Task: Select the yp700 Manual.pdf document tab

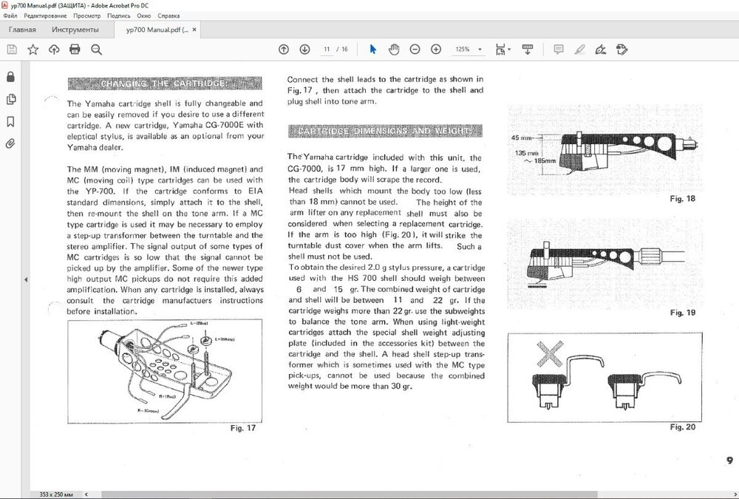Action: 157,30
